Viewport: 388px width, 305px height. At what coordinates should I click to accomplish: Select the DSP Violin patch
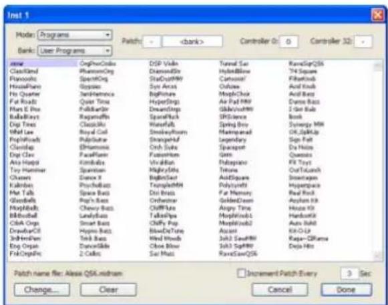[164, 64]
